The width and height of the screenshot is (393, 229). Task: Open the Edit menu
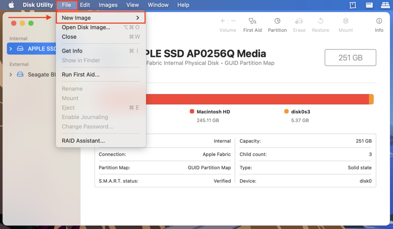pyautogui.click(x=85, y=5)
